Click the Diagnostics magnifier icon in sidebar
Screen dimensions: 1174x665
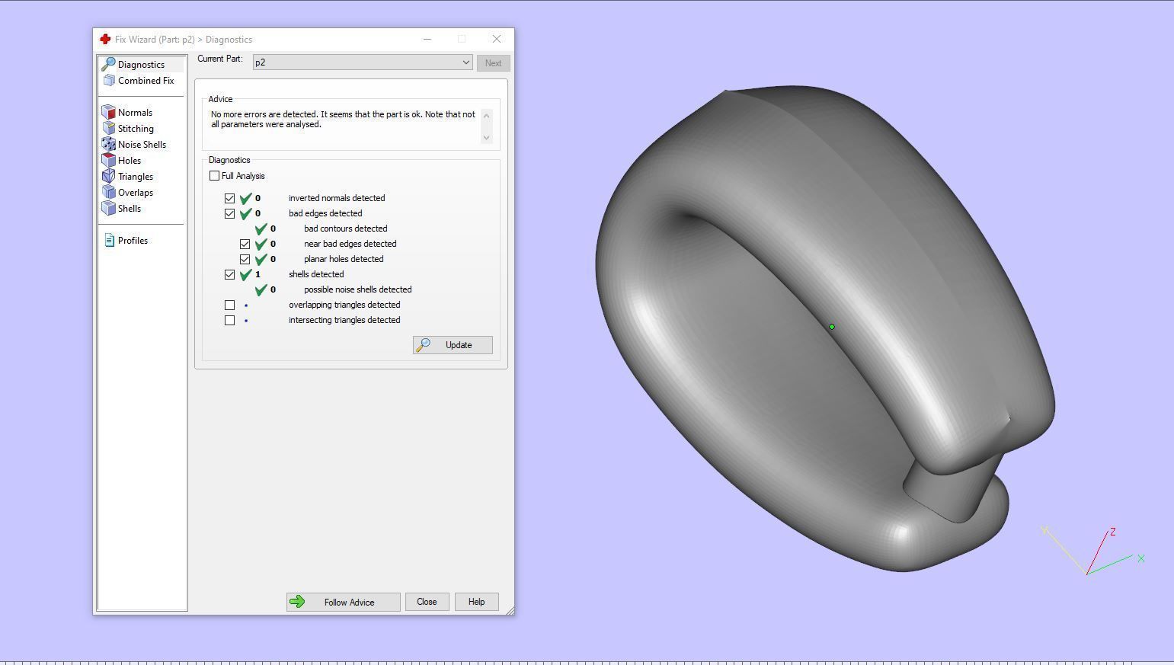(108, 64)
